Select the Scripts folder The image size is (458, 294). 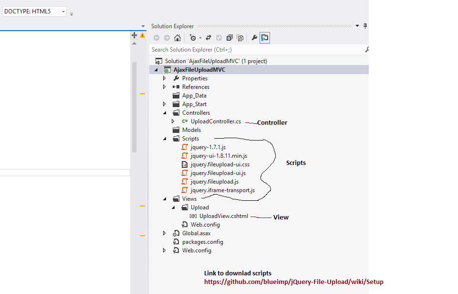(190, 139)
